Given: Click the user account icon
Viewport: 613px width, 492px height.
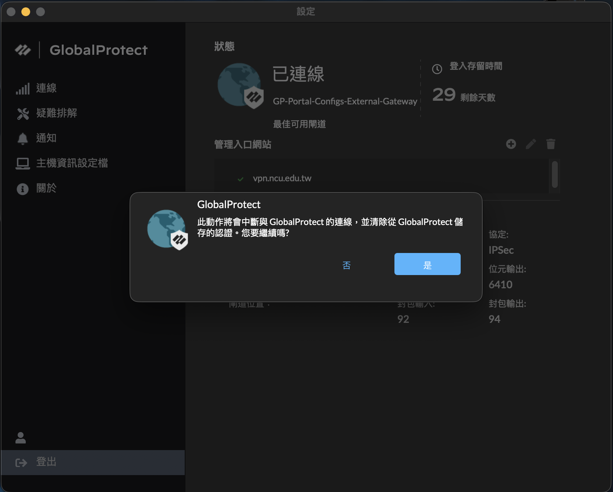Looking at the screenshot, I should click(x=21, y=438).
